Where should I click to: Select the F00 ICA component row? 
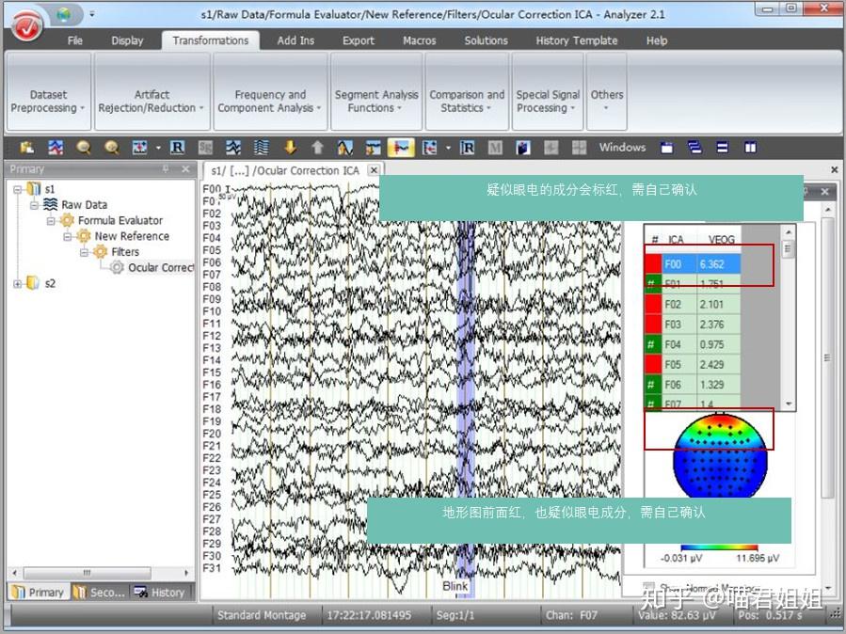(693, 264)
